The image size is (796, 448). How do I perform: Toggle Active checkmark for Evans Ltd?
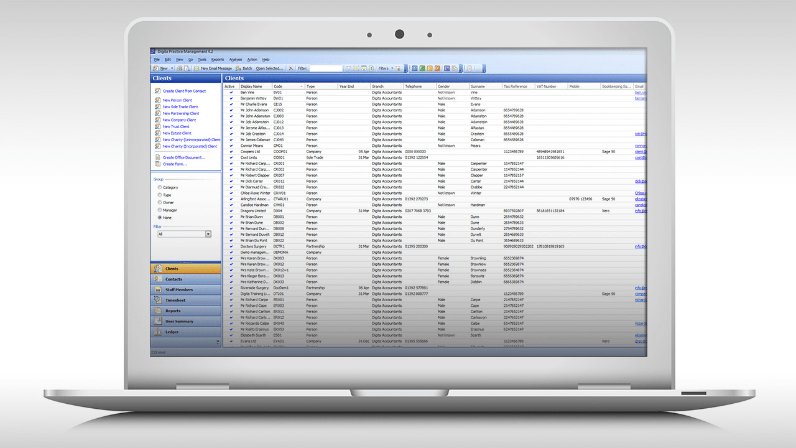tap(231, 341)
